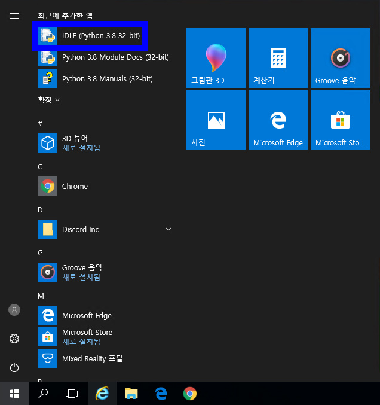The width and height of the screenshot is (380, 405).
Task: Launch Internet Explorer from taskbar
Action: pyautogui.click(x=102, y=394)
